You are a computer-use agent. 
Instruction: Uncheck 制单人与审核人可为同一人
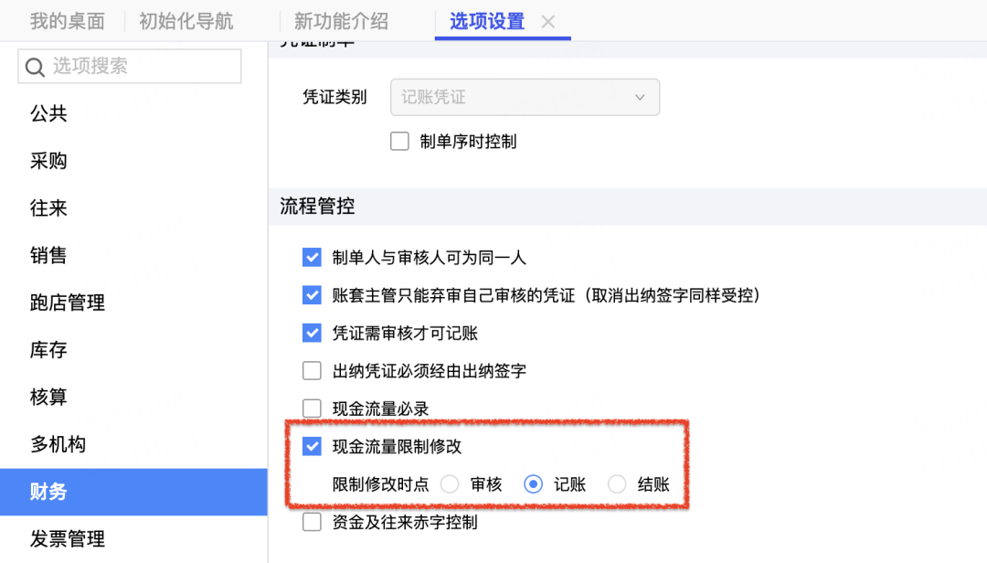(313, 258)
